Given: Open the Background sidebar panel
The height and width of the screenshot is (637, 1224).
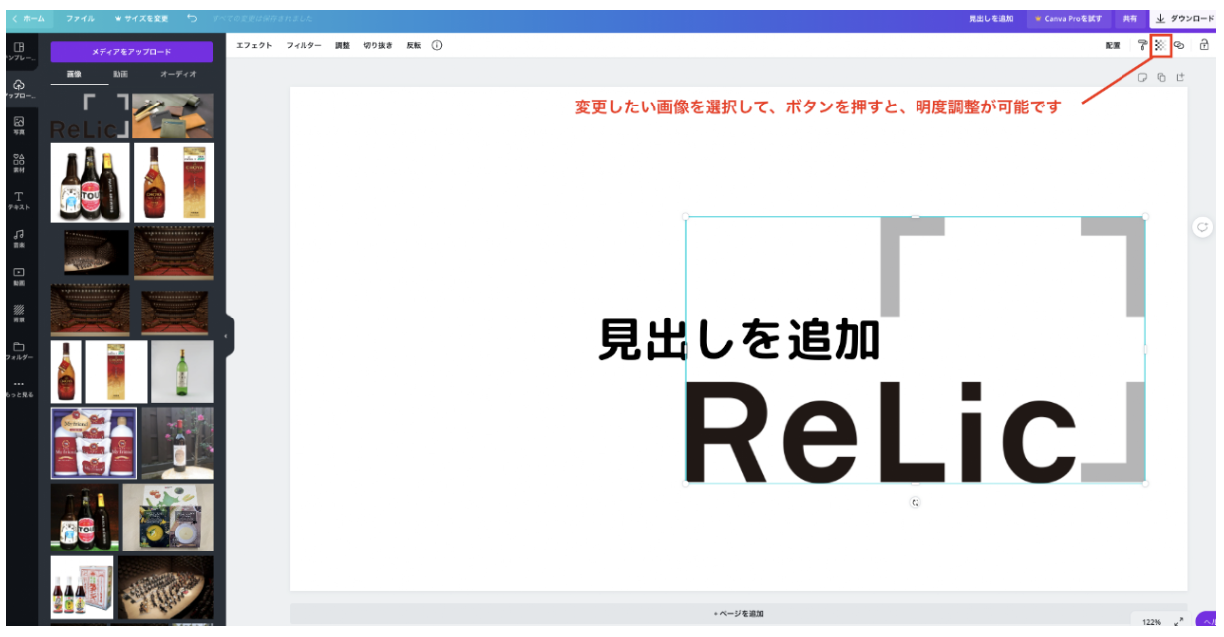Looking at the screenshot, I should pos(19,313).
